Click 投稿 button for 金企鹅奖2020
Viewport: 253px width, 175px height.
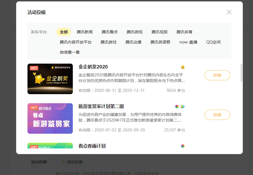point(217,75)
